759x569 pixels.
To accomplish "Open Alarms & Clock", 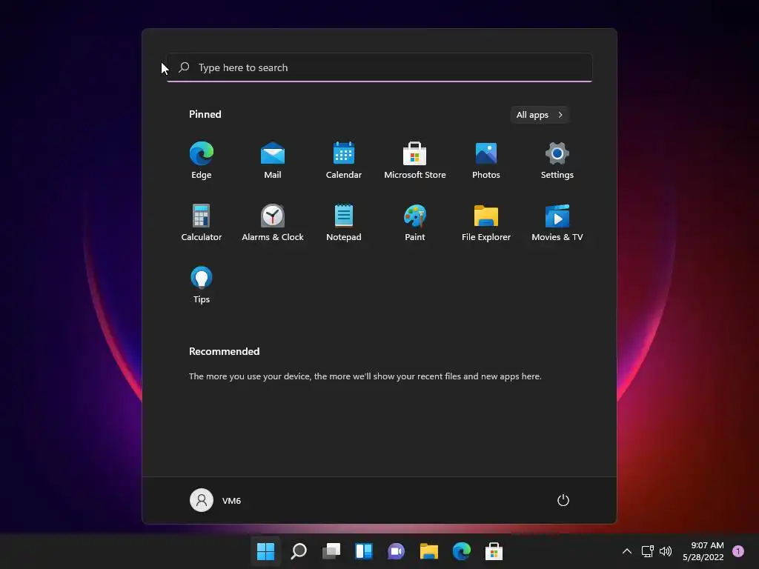I will (273, 222).
